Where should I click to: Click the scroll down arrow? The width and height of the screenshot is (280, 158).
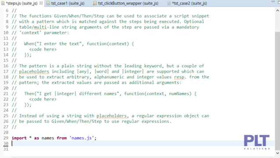277,153
